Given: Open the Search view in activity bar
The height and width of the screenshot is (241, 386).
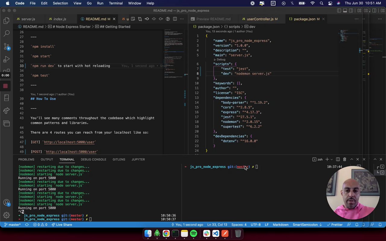Looking at the screenshot, I should (x=6, y=33).
